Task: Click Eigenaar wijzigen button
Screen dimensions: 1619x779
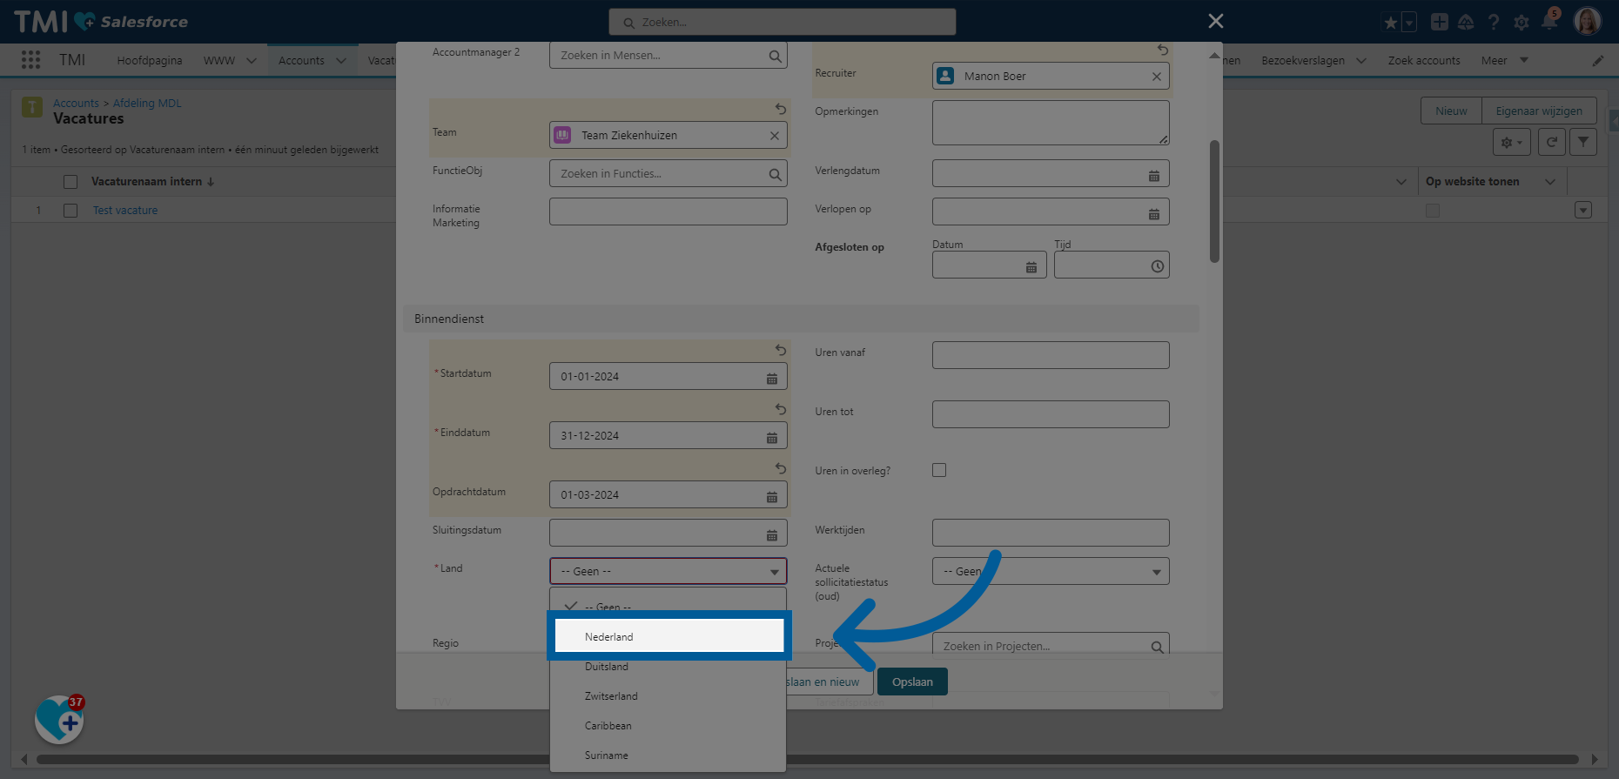Action: [x=1539, y=111]
